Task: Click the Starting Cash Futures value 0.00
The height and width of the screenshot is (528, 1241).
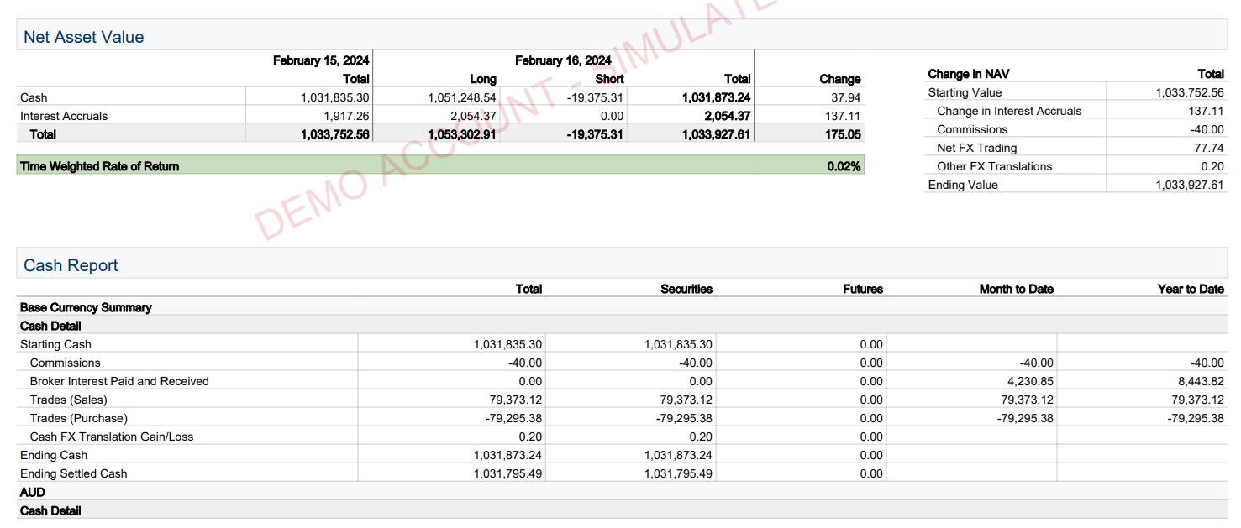Action: click(x=871, y=344)
